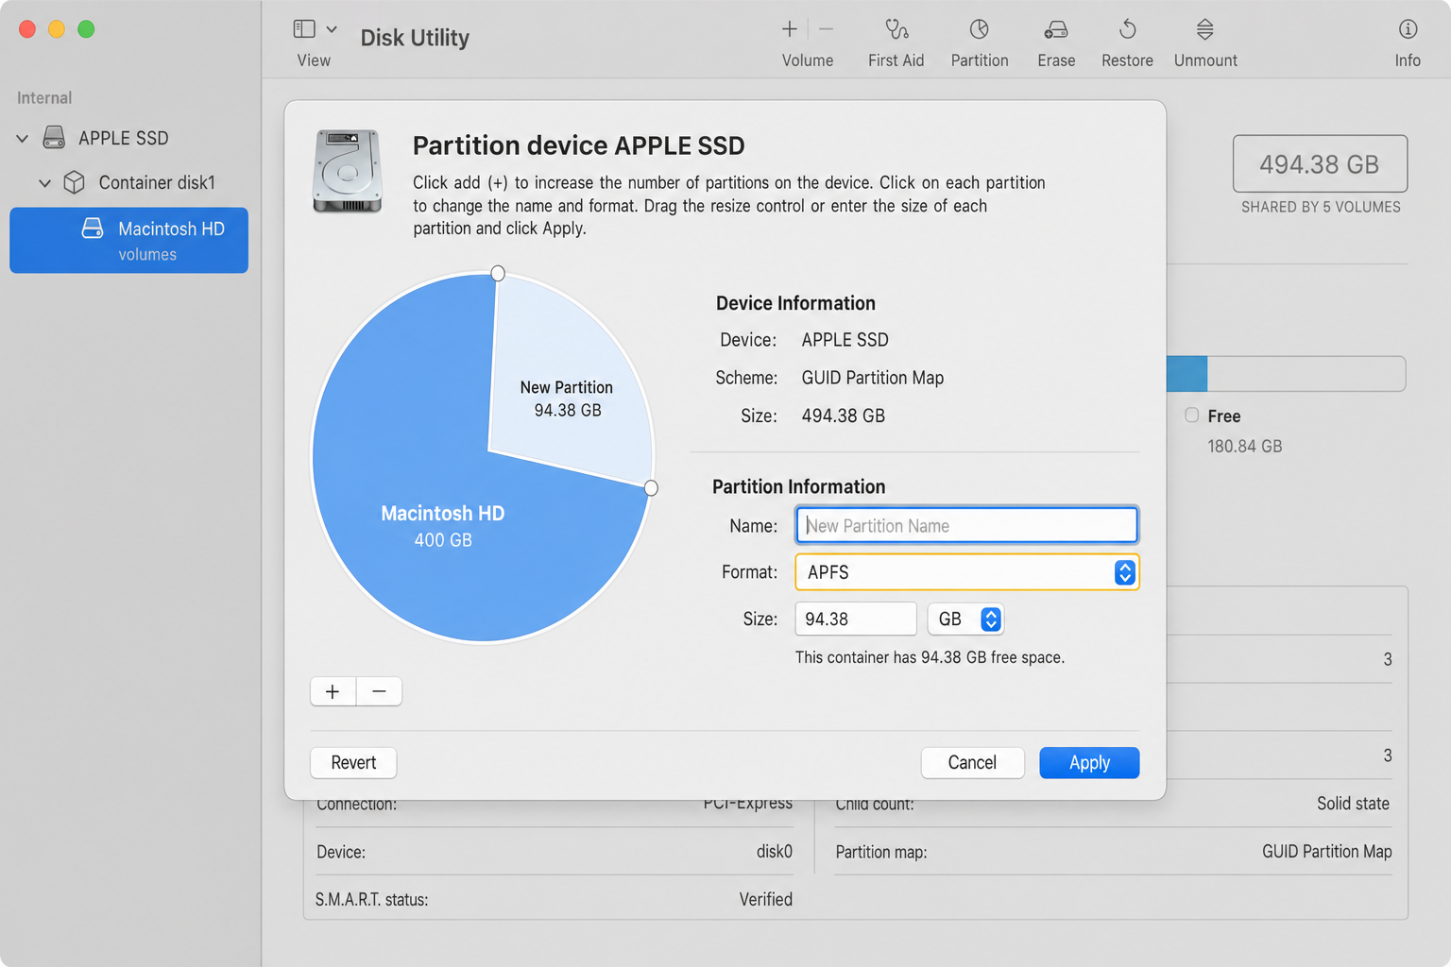The image size is (1451, 967).
Task: Click the Verified S.M.A.R.T. status value
Action: coord(765,899)
